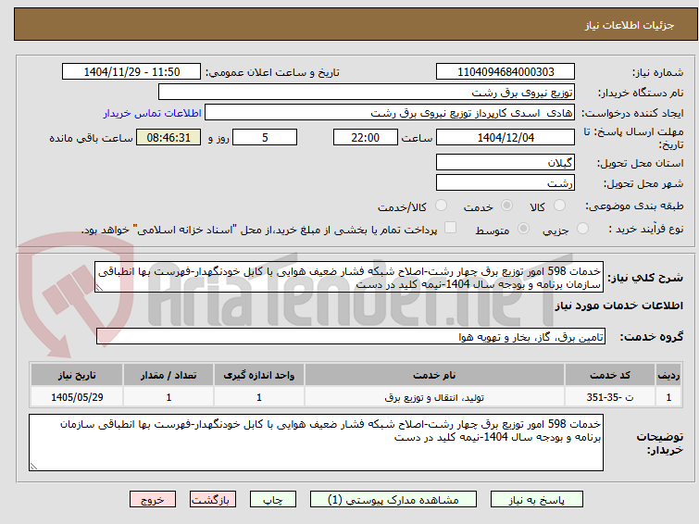Click the ساعت field showing 22:00
Viewport: 699px width, 524px height.
pos(366,137)
